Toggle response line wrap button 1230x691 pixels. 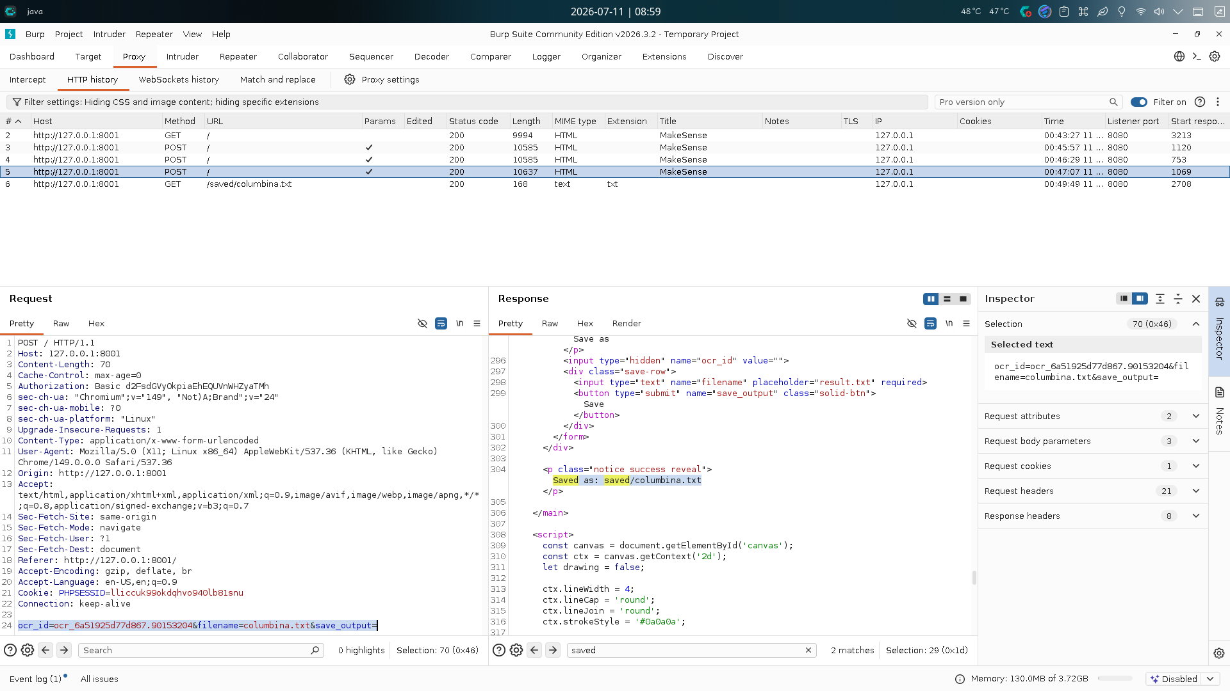click(930, 324)
